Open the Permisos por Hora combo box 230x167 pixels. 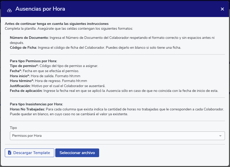114,136
